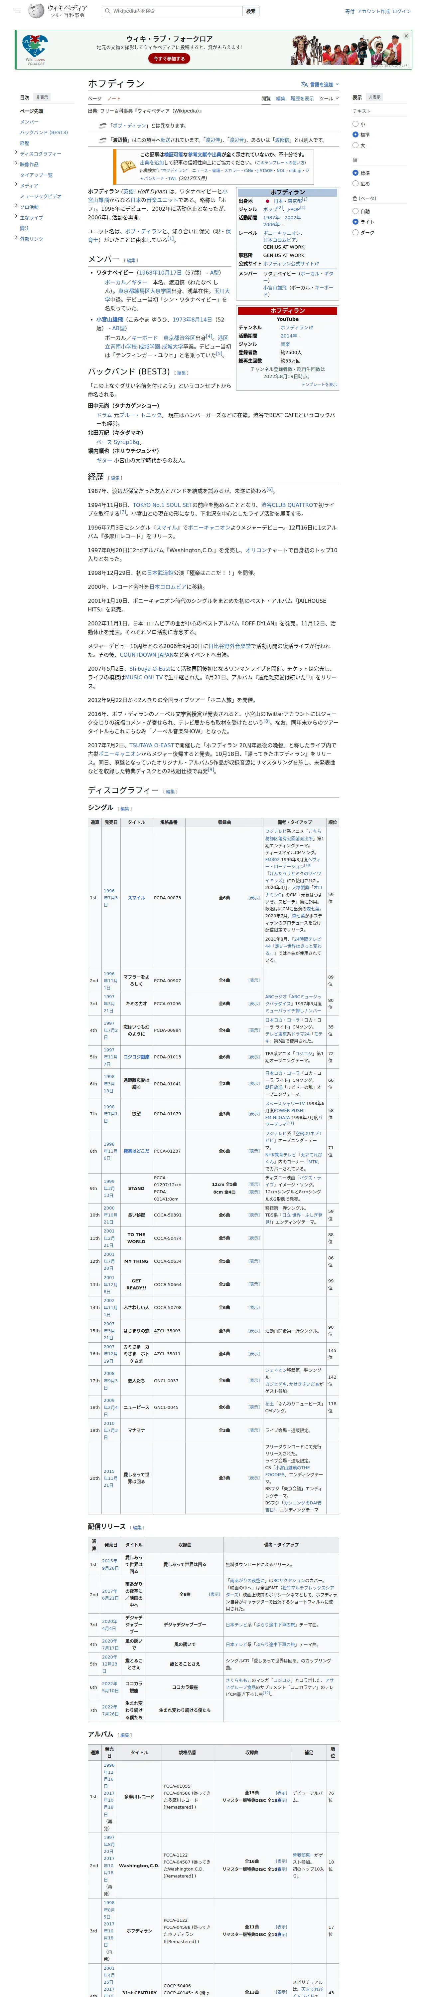Go to ミュージックビデオ in contents
The image size is (427, 1997).
(41, 196)
